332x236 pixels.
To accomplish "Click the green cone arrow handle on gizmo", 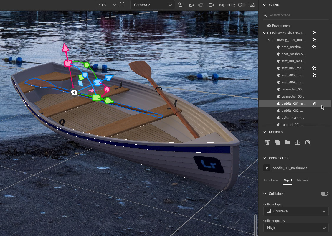I will point(109,100).
